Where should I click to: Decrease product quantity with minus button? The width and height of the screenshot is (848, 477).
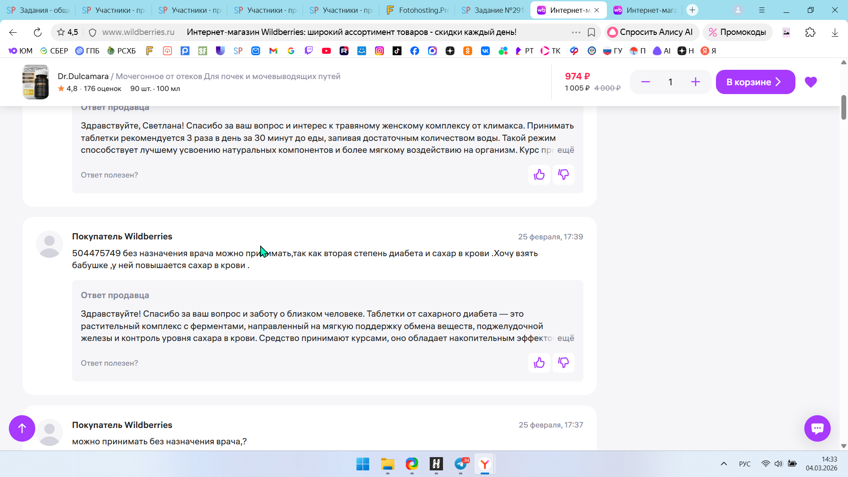(645, 82)
